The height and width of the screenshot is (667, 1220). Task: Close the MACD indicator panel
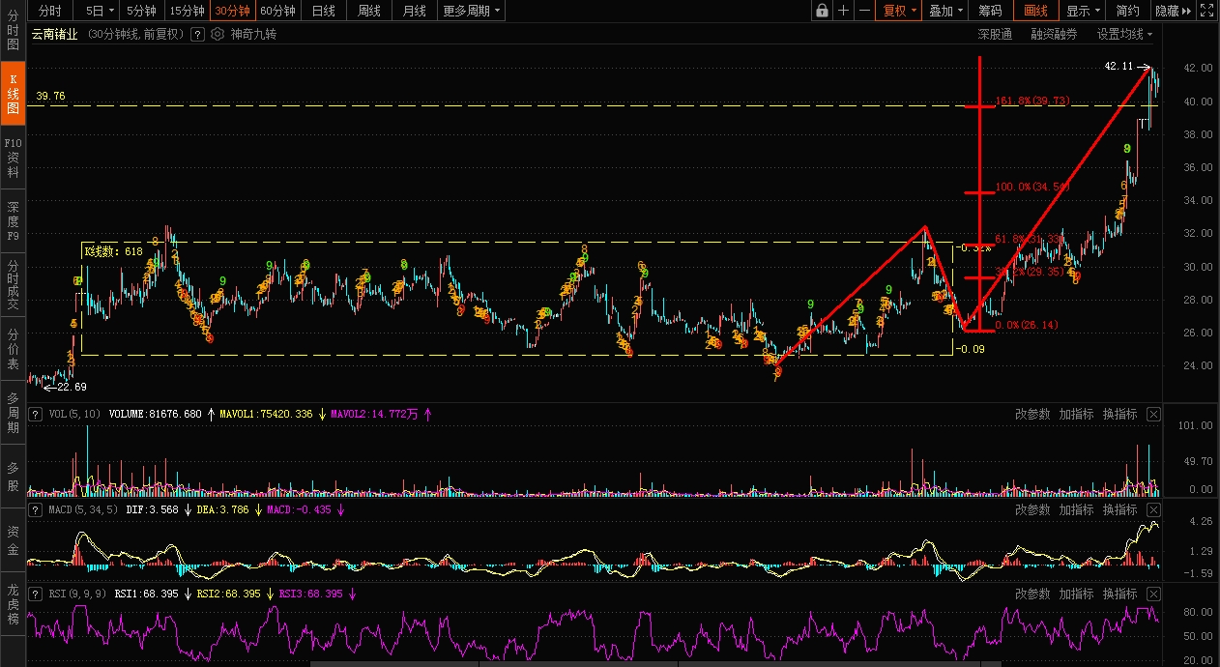1153,509
